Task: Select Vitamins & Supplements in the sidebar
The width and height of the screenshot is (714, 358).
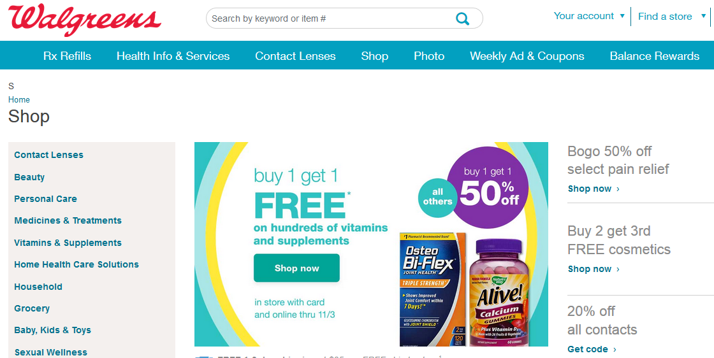Action: coord(68,243)
